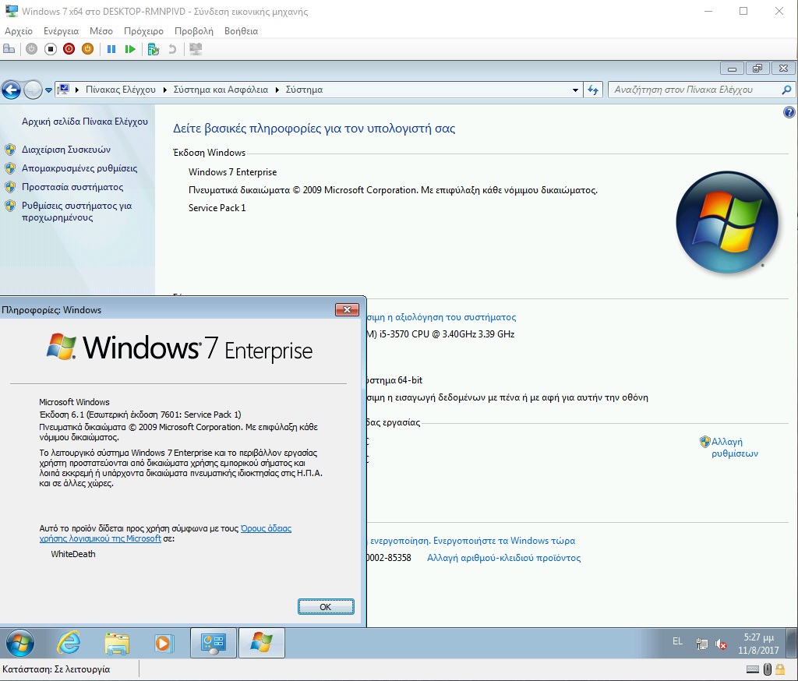
Task: Switch to the winver taskbar button
Action: coord(262,644)
